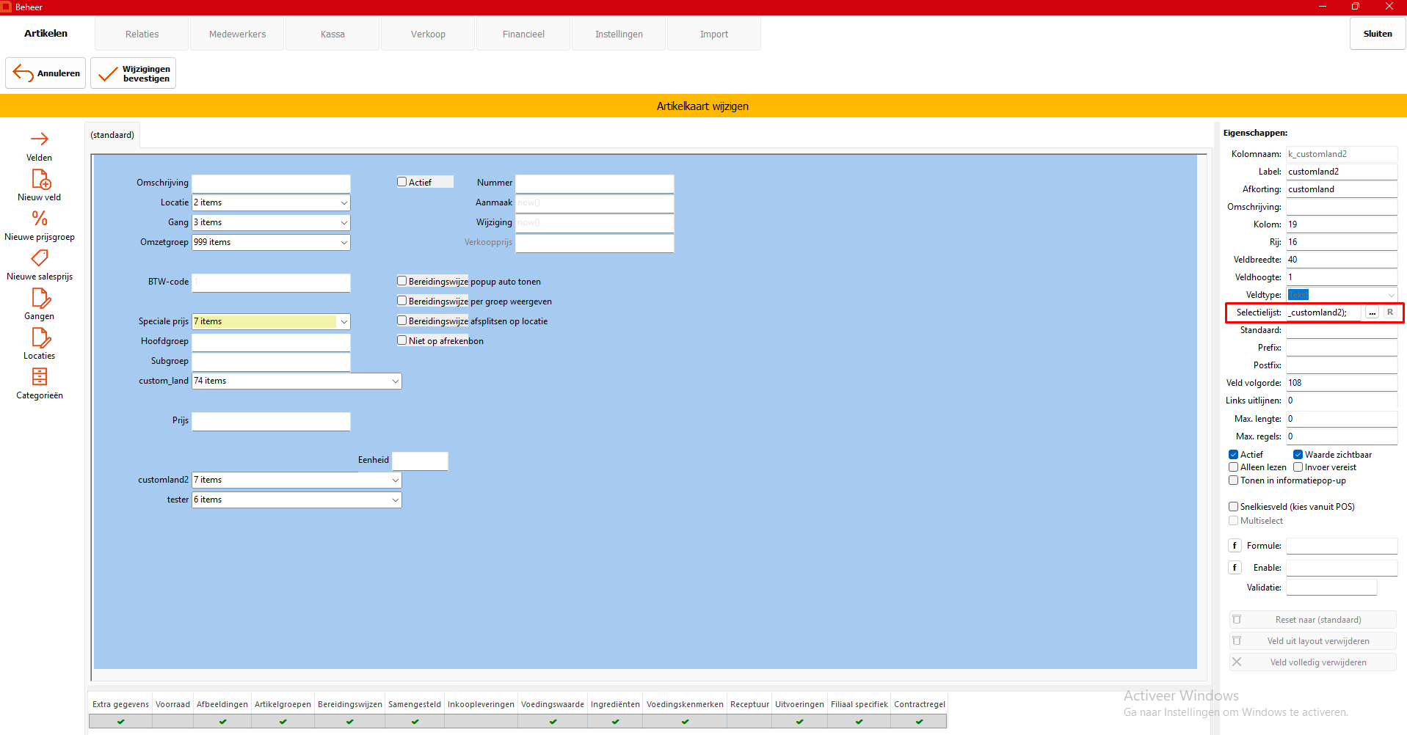Enable Snelkiesveld (kies vanuit POS) checkbox
The image size is (1407, 735).
(1234, 507)
